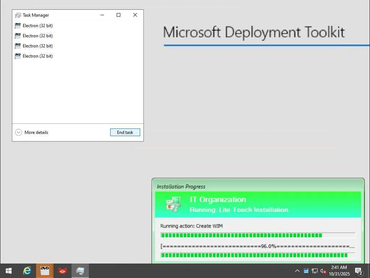Launch Internet Explorer from the taskbar
370x278 pixels.
pos(27,271)
